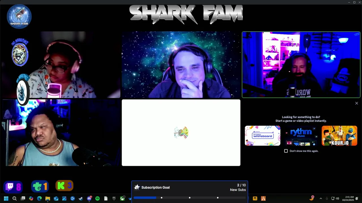362x203 pixels.
Task: Click the SHARK FAM title banner
Action: (x=186, y=14)
